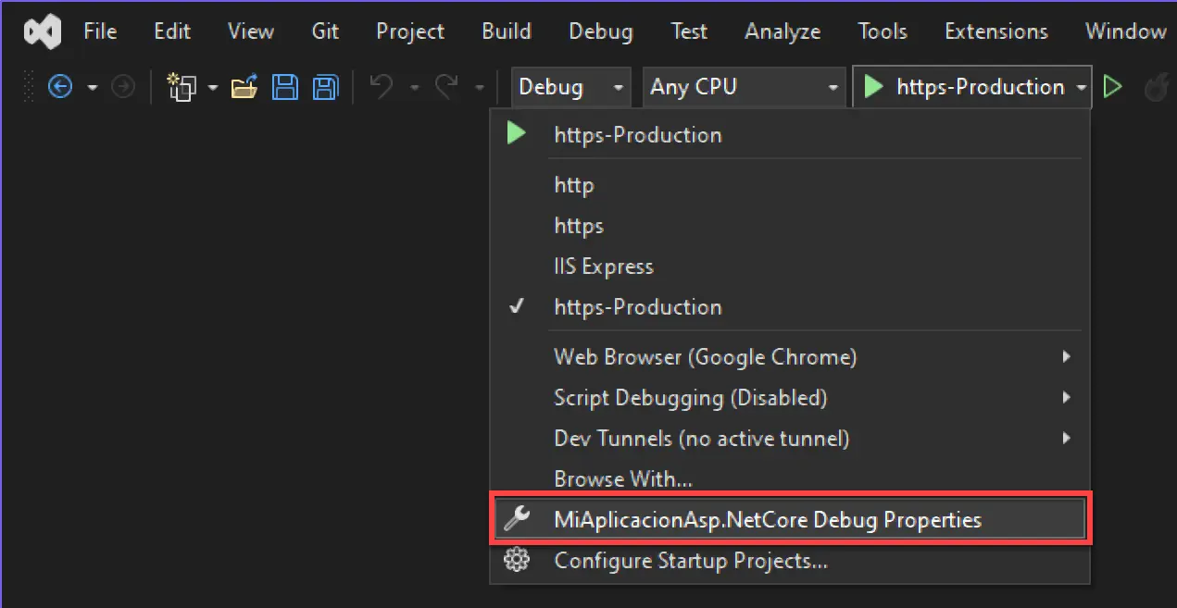Screen dimensions: 1177x608
Task: Open MiAplicacionAsp.NetCore Debug Properties
Action: pos(767,519)
